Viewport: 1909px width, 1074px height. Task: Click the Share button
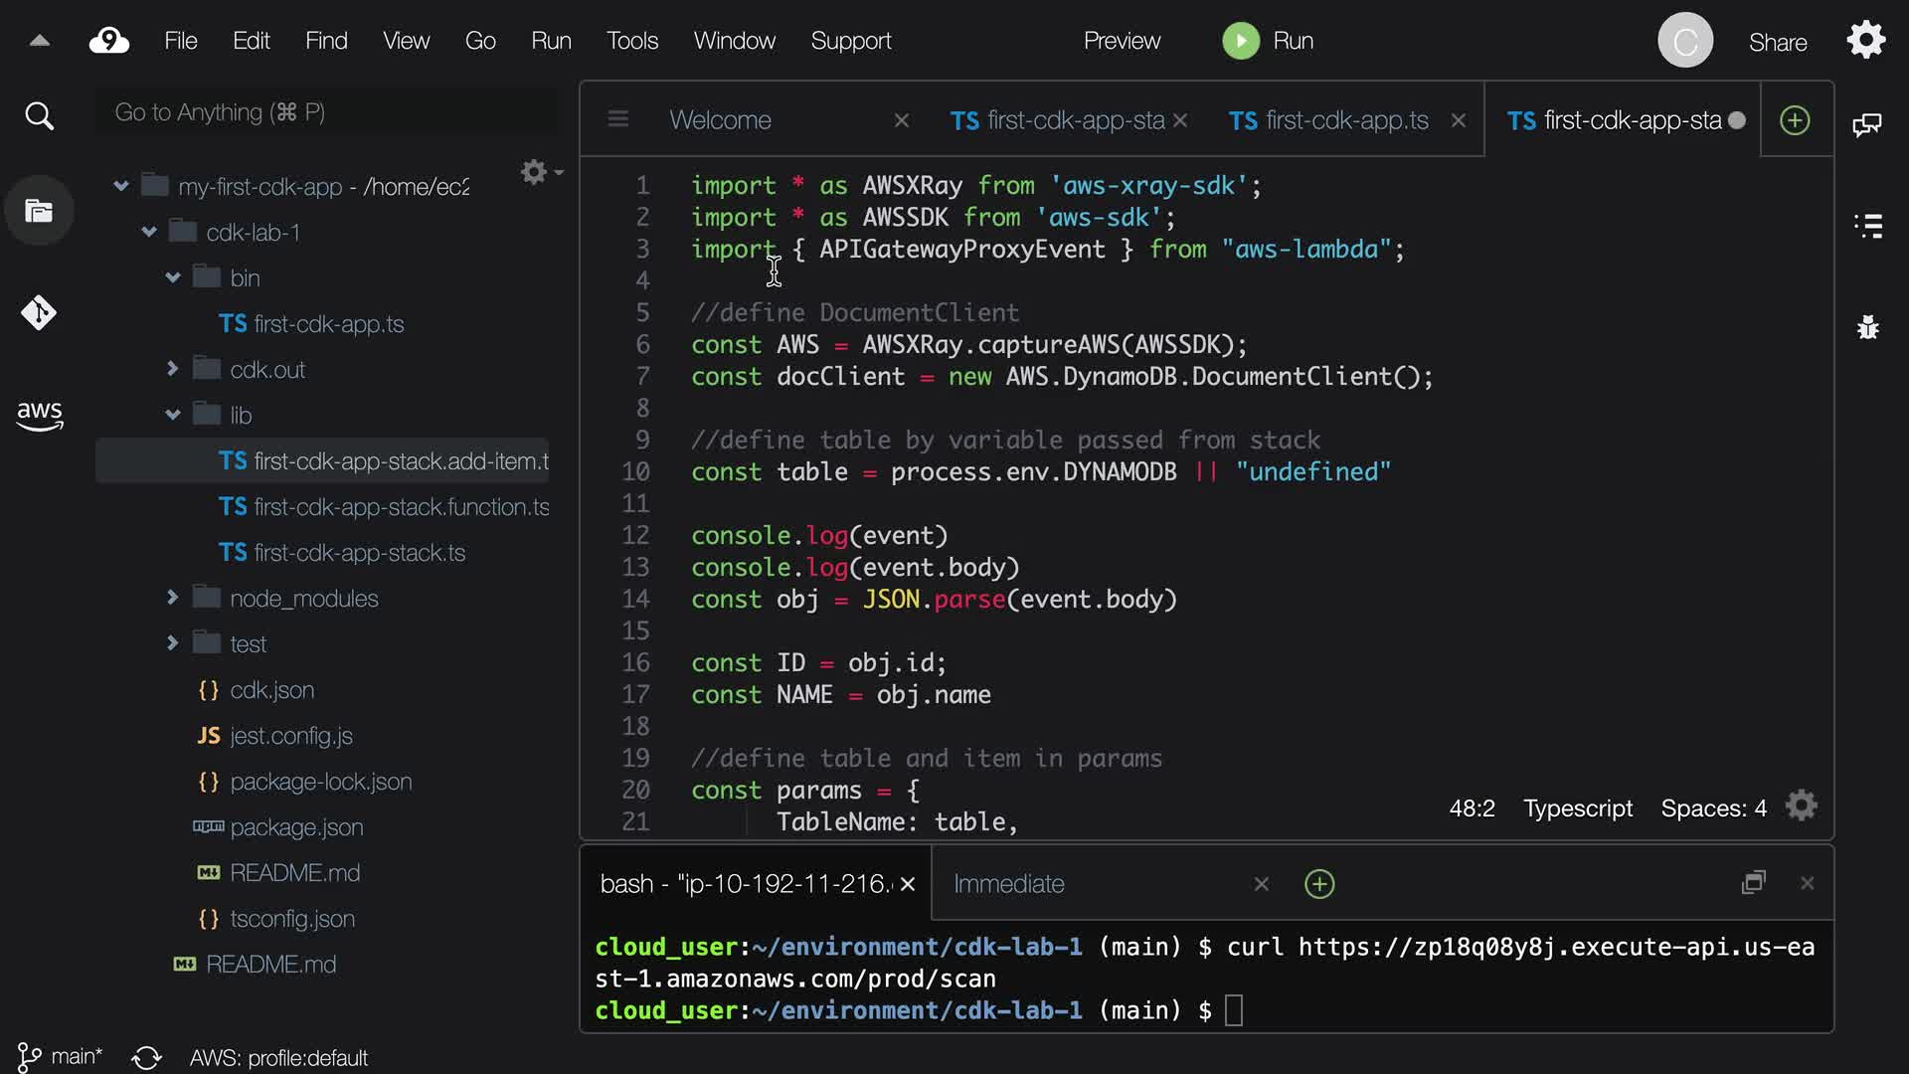(1777, 42)
